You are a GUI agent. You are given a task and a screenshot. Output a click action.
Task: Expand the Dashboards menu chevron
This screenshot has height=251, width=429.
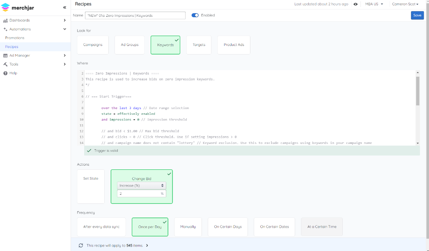point(64,21)
